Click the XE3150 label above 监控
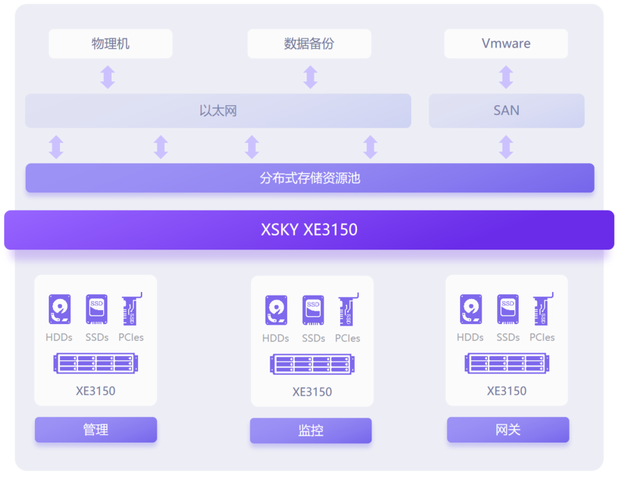 [312, 392]
